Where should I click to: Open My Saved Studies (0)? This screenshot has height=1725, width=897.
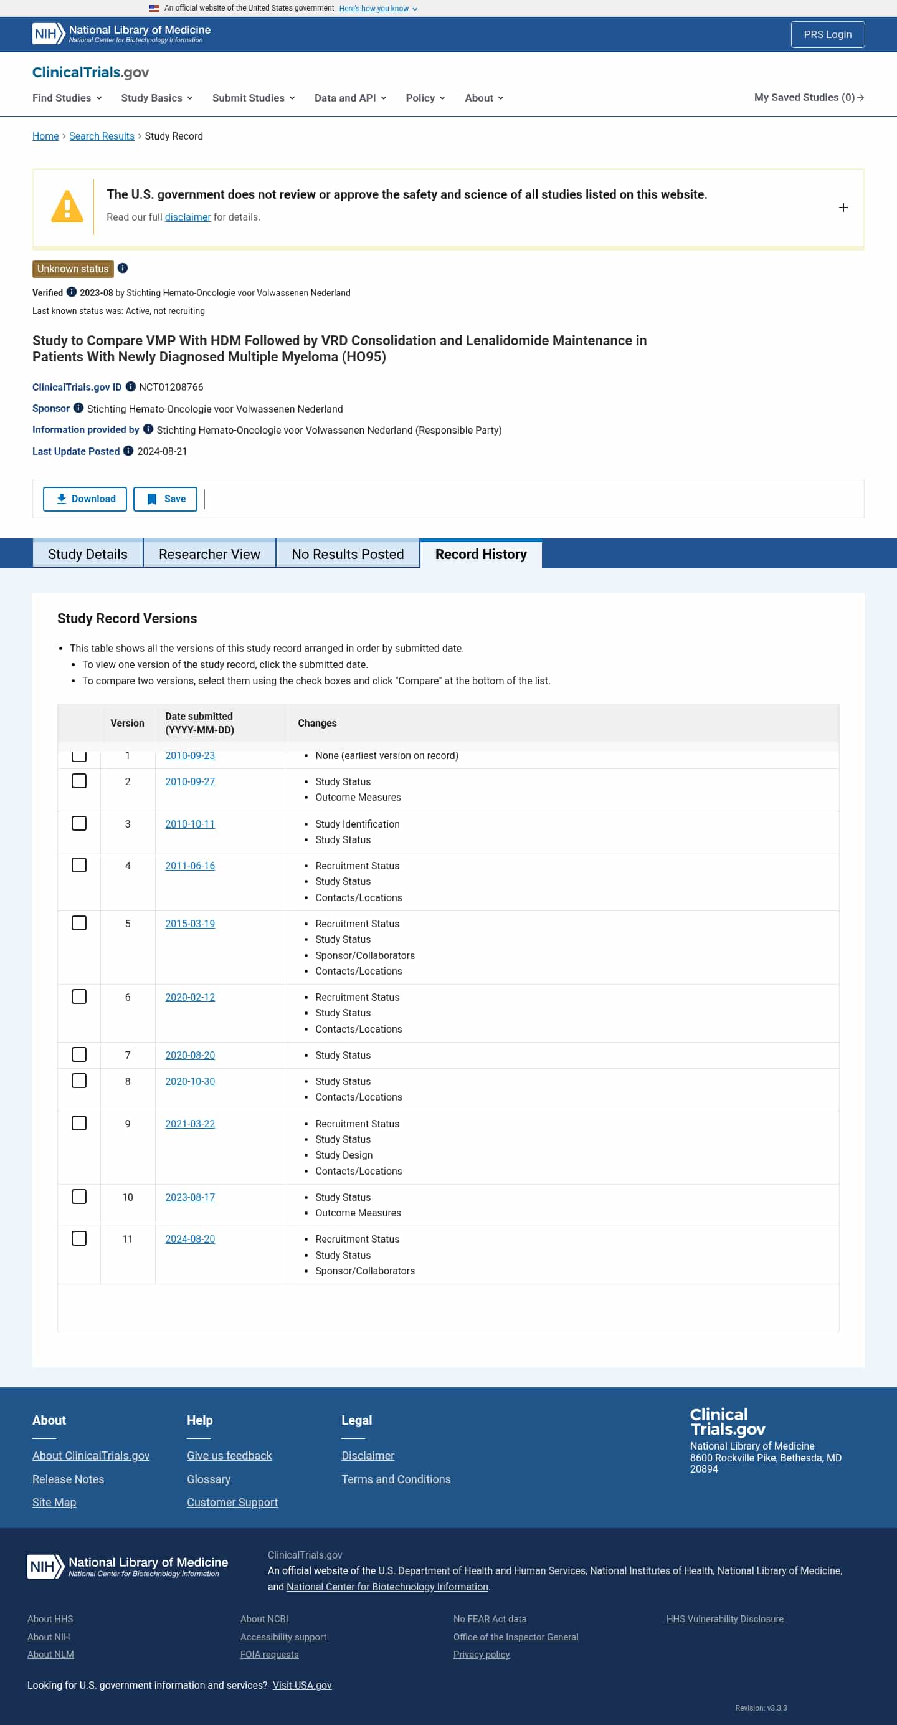(x=809, y=98)
